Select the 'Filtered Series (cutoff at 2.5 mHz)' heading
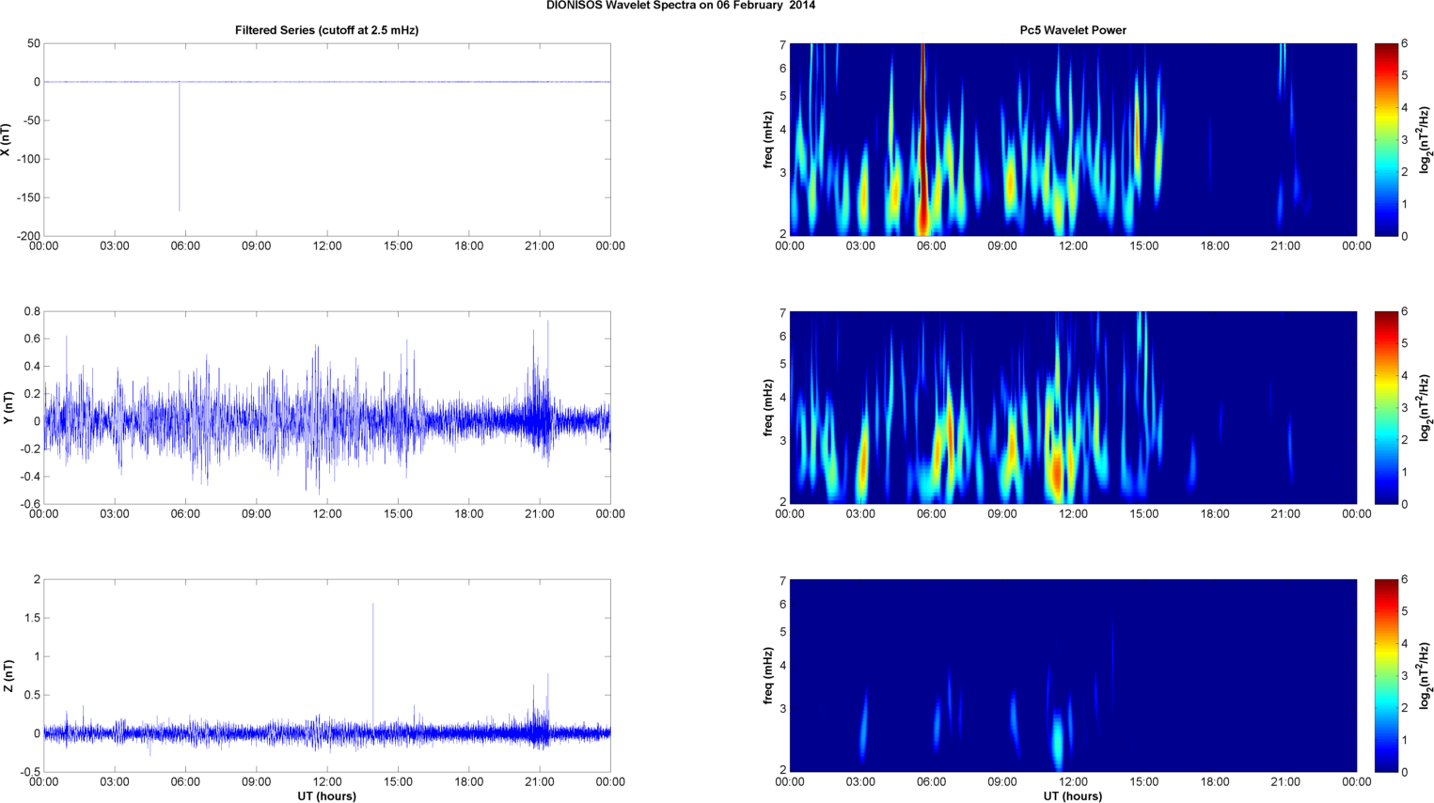1434x803 pixels. coord(326,30)
